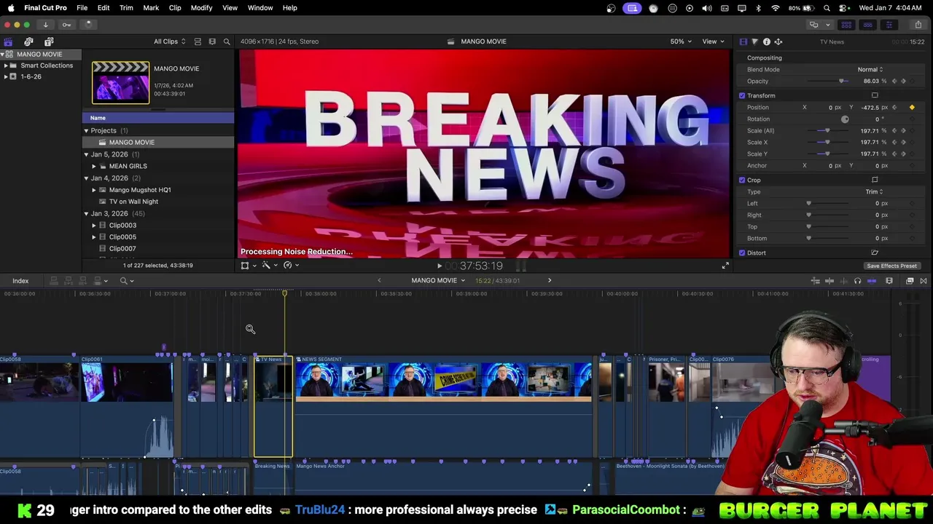Open the Clip menu

coord(175,8)
